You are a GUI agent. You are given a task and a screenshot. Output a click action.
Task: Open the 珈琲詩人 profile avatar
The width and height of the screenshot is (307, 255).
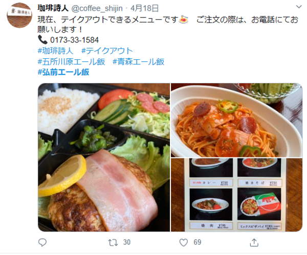19,15
